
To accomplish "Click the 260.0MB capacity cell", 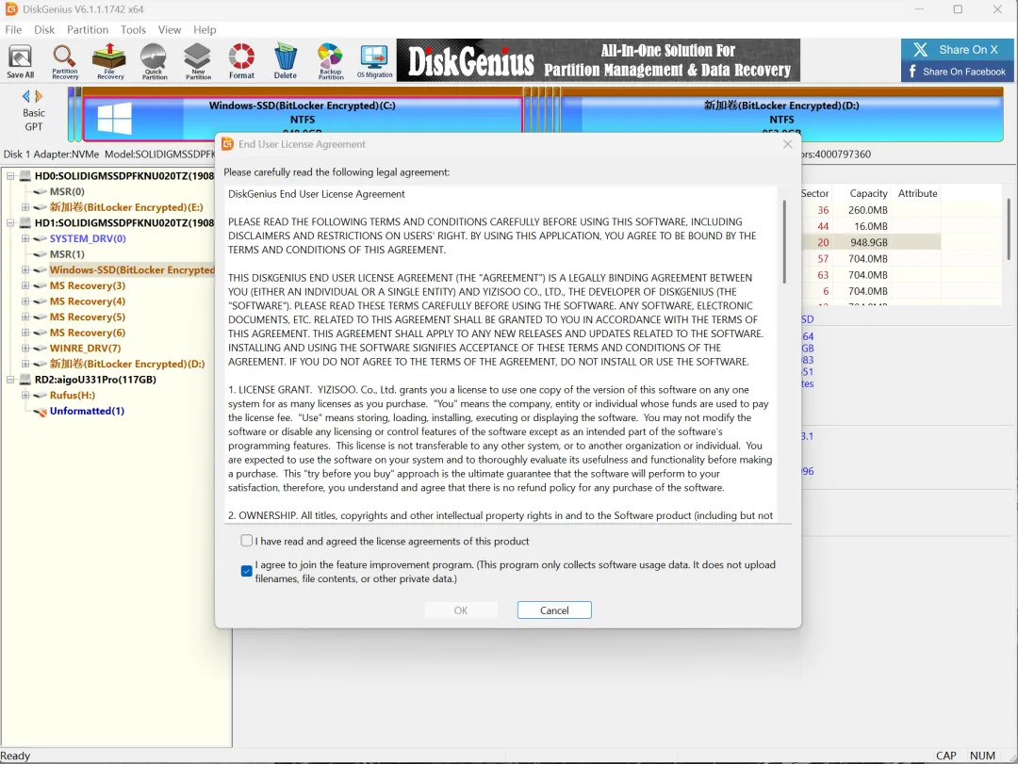I will tap(867, 210).
